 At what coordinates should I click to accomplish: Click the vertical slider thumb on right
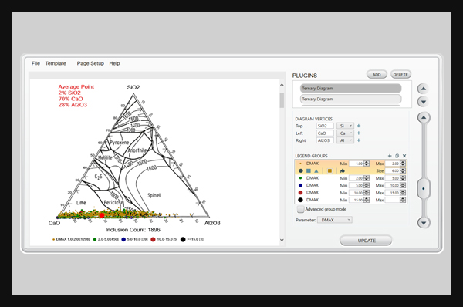tap(424, 188)
